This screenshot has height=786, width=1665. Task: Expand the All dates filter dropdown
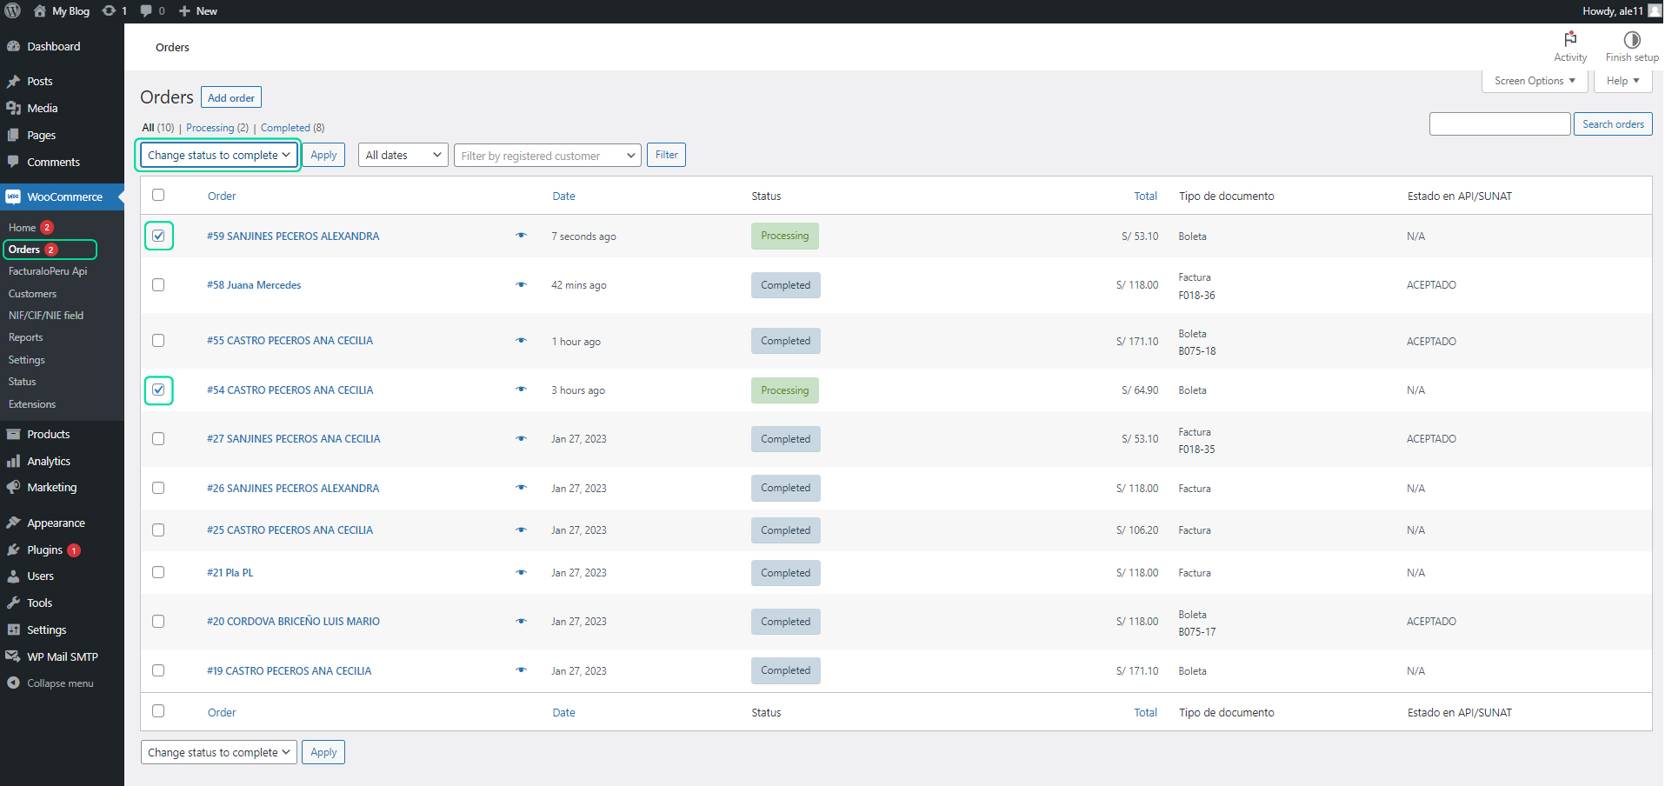[403, 155]
